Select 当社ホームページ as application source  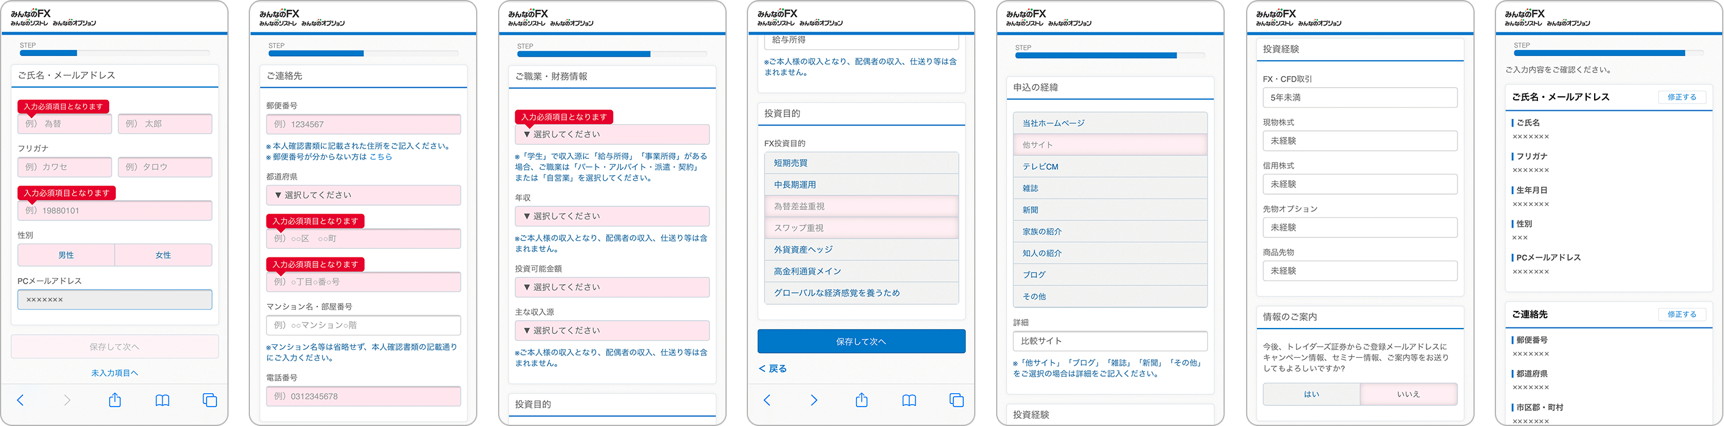(1110, 124)
